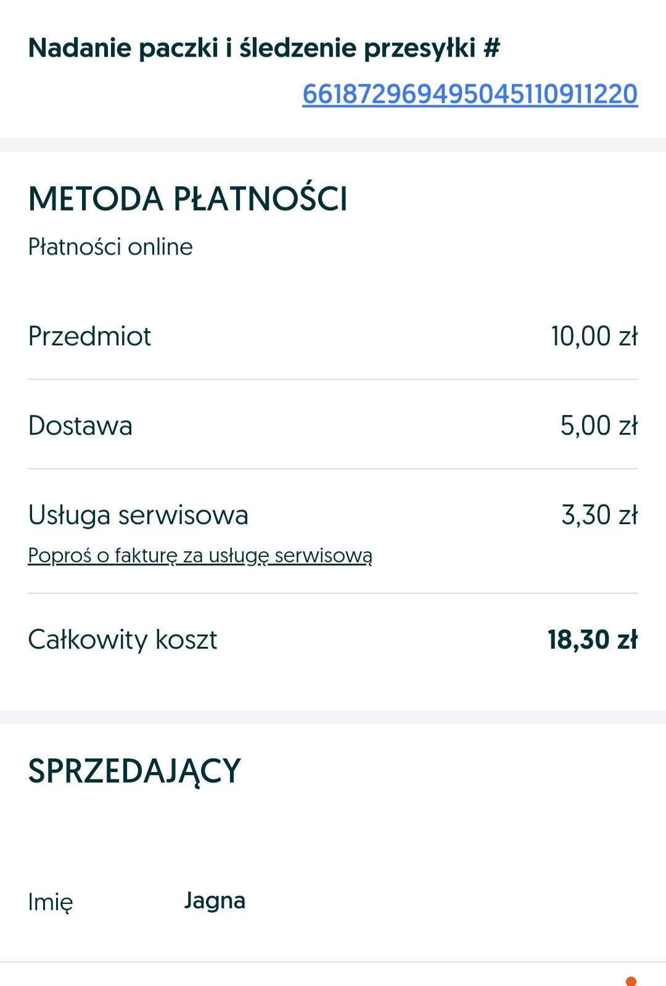666x986 pixels.
Task: Click the 'Płatności online' payment method text
Action: pos(110,247)
